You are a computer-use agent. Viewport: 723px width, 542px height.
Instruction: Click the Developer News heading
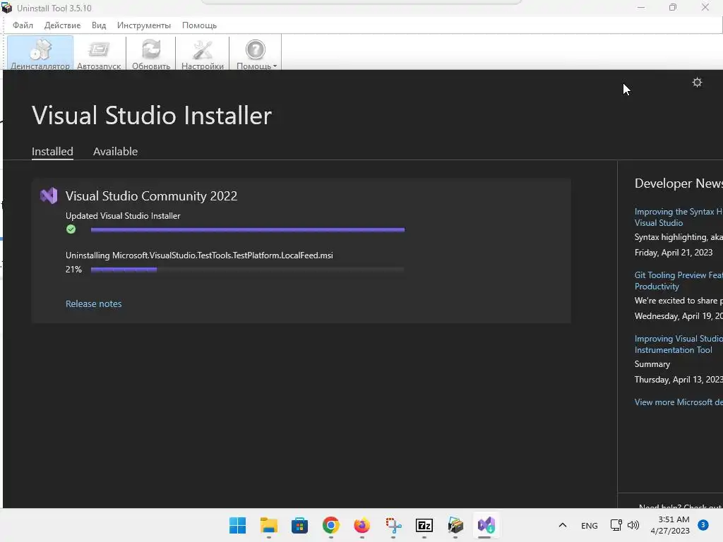pos(679,183)
